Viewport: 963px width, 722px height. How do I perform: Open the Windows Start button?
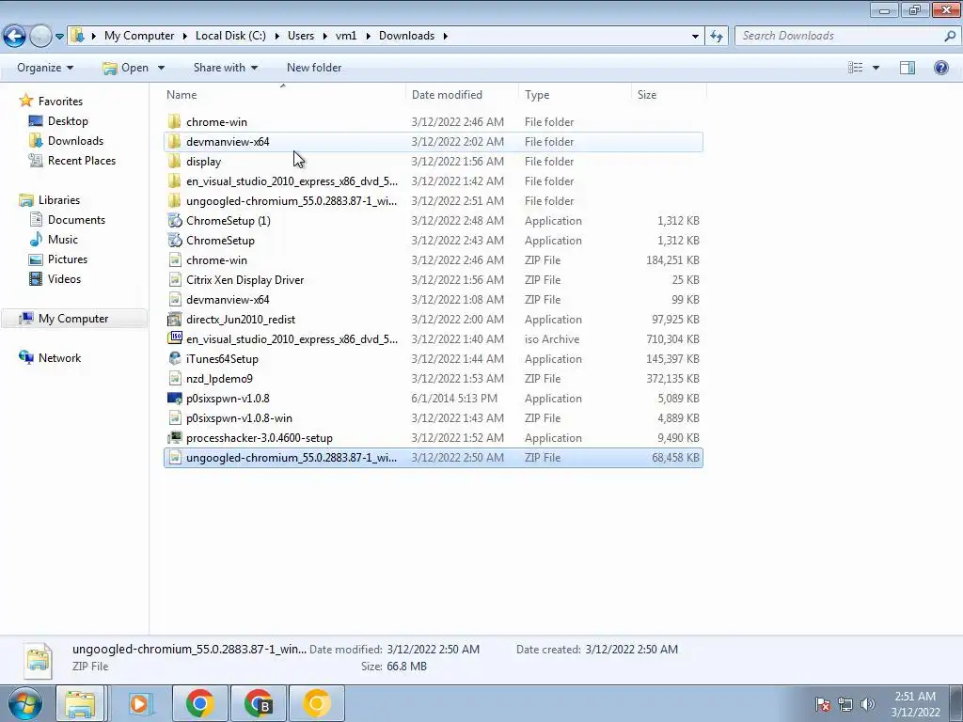(24, 703)
